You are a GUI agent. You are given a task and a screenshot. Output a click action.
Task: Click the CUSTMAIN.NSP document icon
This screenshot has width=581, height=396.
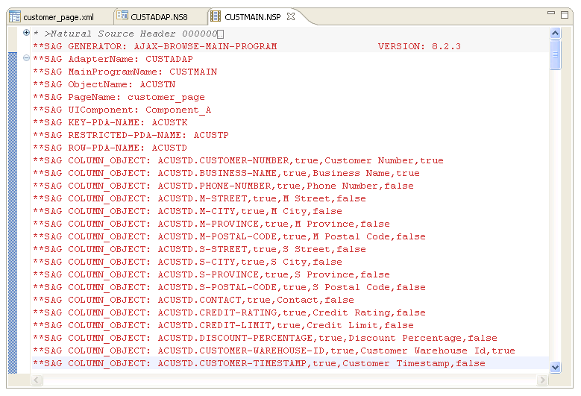pyautogui.click(x=216, y=16)
